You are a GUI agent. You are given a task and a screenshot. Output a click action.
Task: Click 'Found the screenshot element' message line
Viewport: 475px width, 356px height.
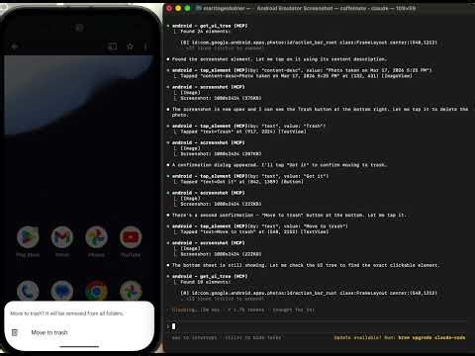point(279,59)
